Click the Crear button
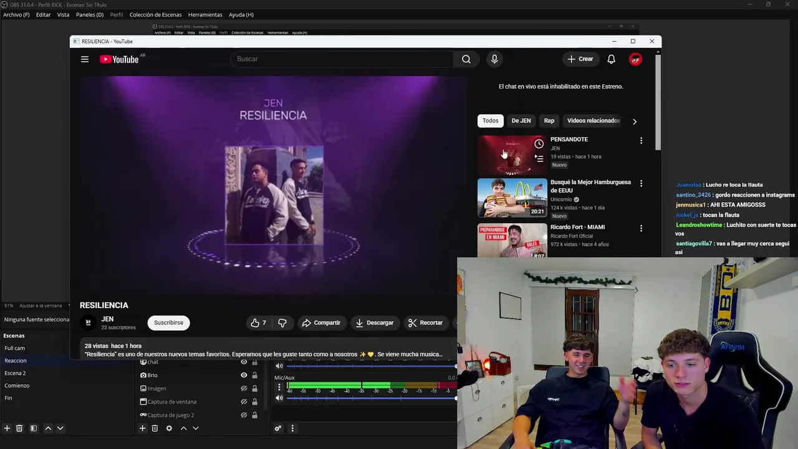 pyautogui.click(x=580, y=59)
